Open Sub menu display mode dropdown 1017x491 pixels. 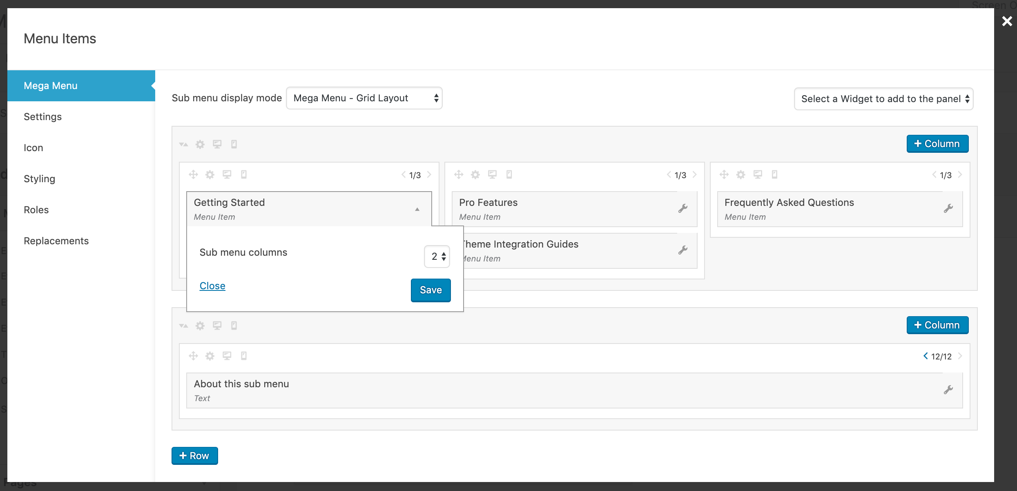[364, 98]
